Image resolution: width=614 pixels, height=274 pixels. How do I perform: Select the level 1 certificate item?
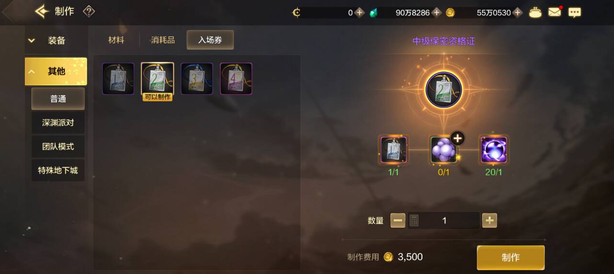[x=118, y=79]
